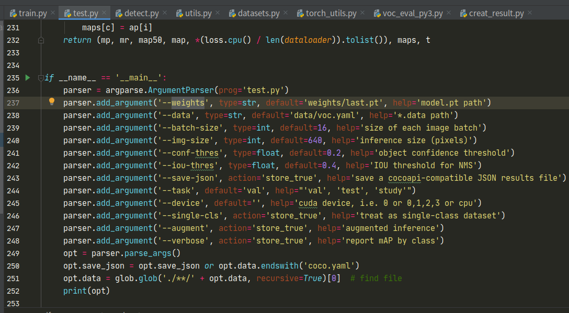This screenshot has width=569, height=313.
Task: Close the voc_eval_py3.py tab
Action: tap(449, 13)
